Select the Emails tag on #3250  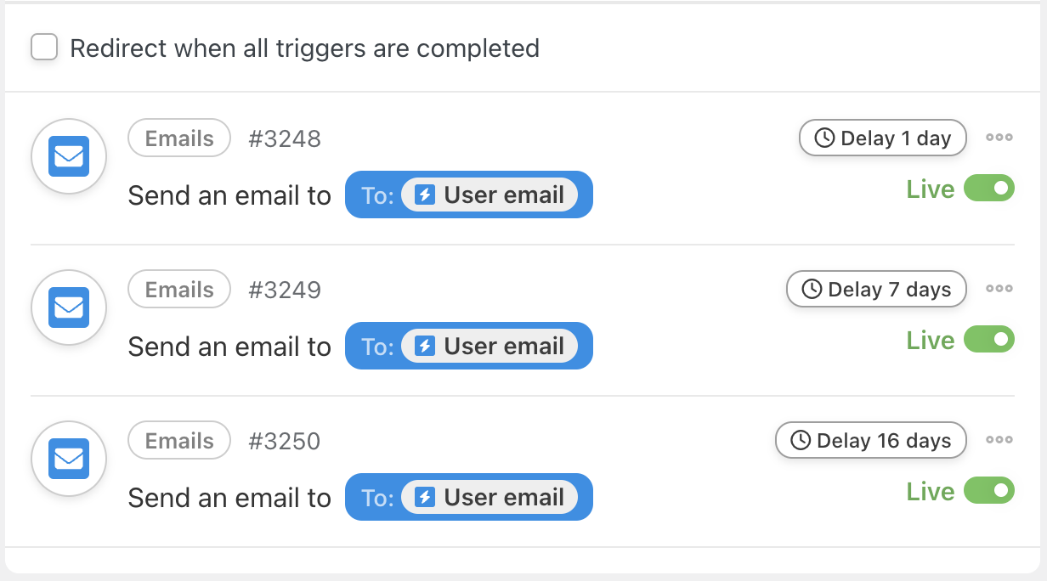pyautogui.click(x=179, y=441)
